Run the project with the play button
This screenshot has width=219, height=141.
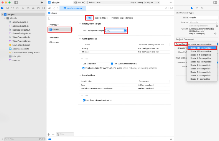pyautogui.click(x=41, y=2)
